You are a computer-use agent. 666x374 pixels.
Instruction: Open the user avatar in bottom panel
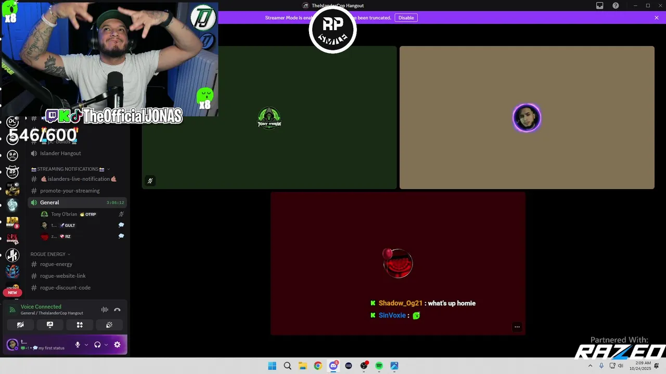12,344
